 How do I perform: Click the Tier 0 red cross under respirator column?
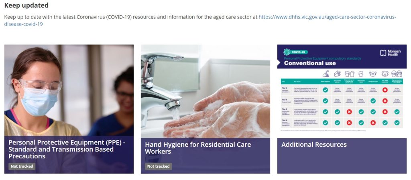click(385, 90)
